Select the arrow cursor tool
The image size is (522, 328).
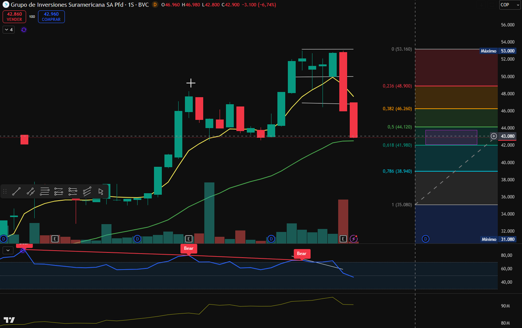click(x=101, y=191)
